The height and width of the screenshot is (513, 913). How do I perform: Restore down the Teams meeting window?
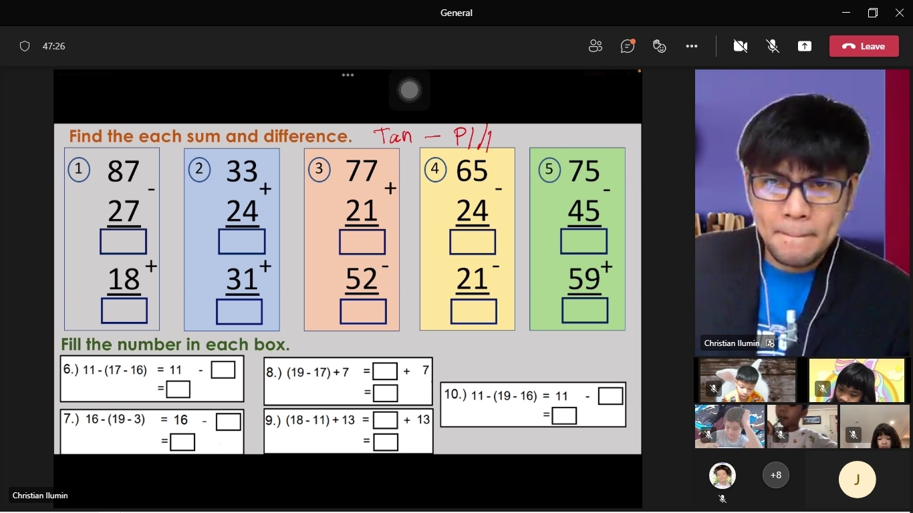point(872,13)
